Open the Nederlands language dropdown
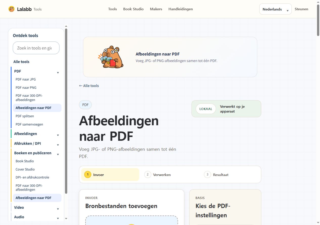Viewport: 320px width, 225px height. pyautogui.click(x=275, y=9)
